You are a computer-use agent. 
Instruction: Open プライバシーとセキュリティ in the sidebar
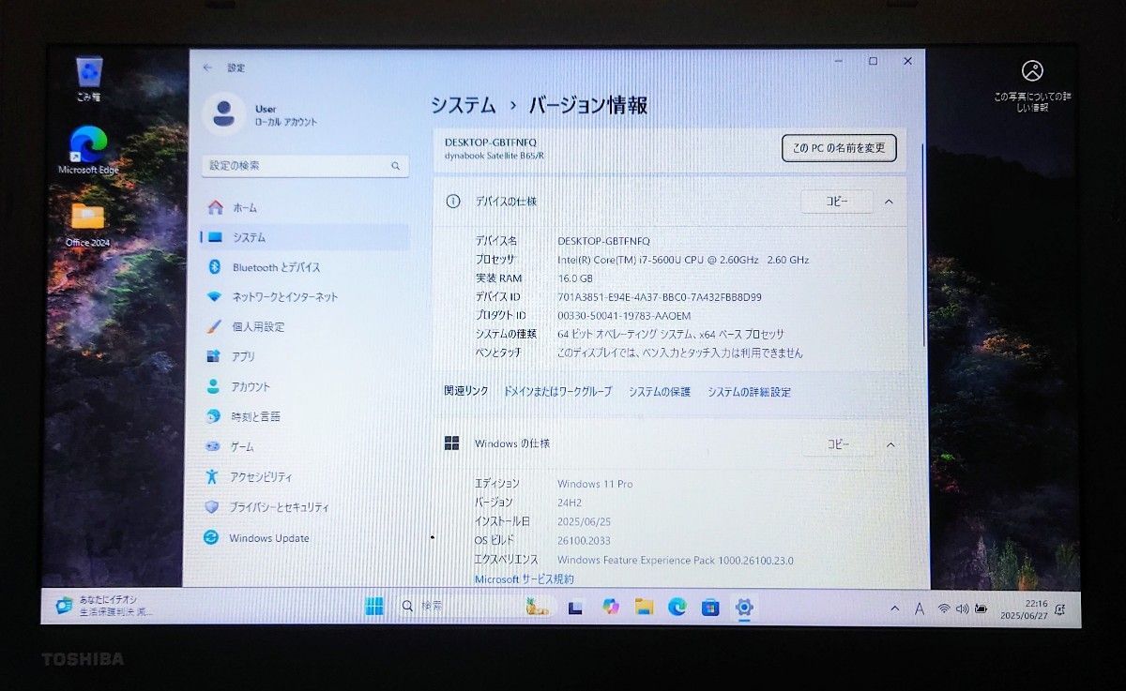(x=305, y=507)
